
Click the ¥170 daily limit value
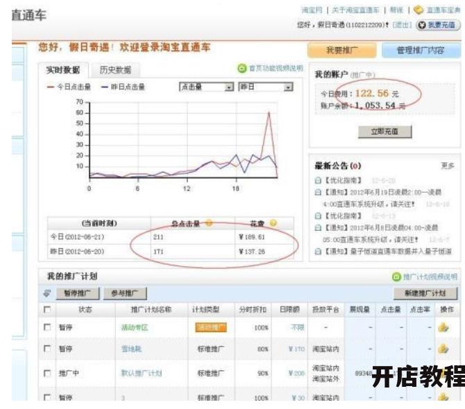[296, 349]
